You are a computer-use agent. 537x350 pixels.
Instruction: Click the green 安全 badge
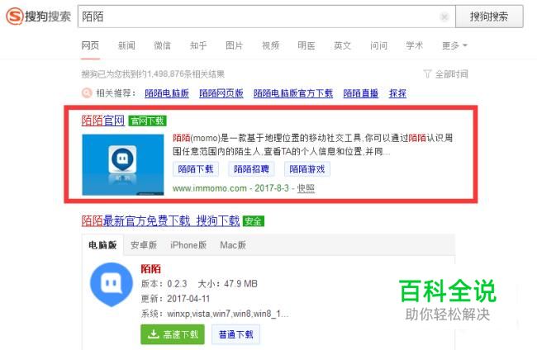(254, 221)
